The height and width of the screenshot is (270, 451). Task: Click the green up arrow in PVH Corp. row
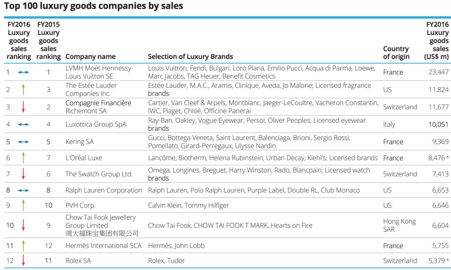pos(23,205)
